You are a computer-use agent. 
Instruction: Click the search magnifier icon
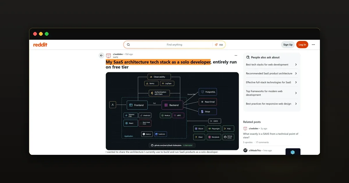[128, 44]
